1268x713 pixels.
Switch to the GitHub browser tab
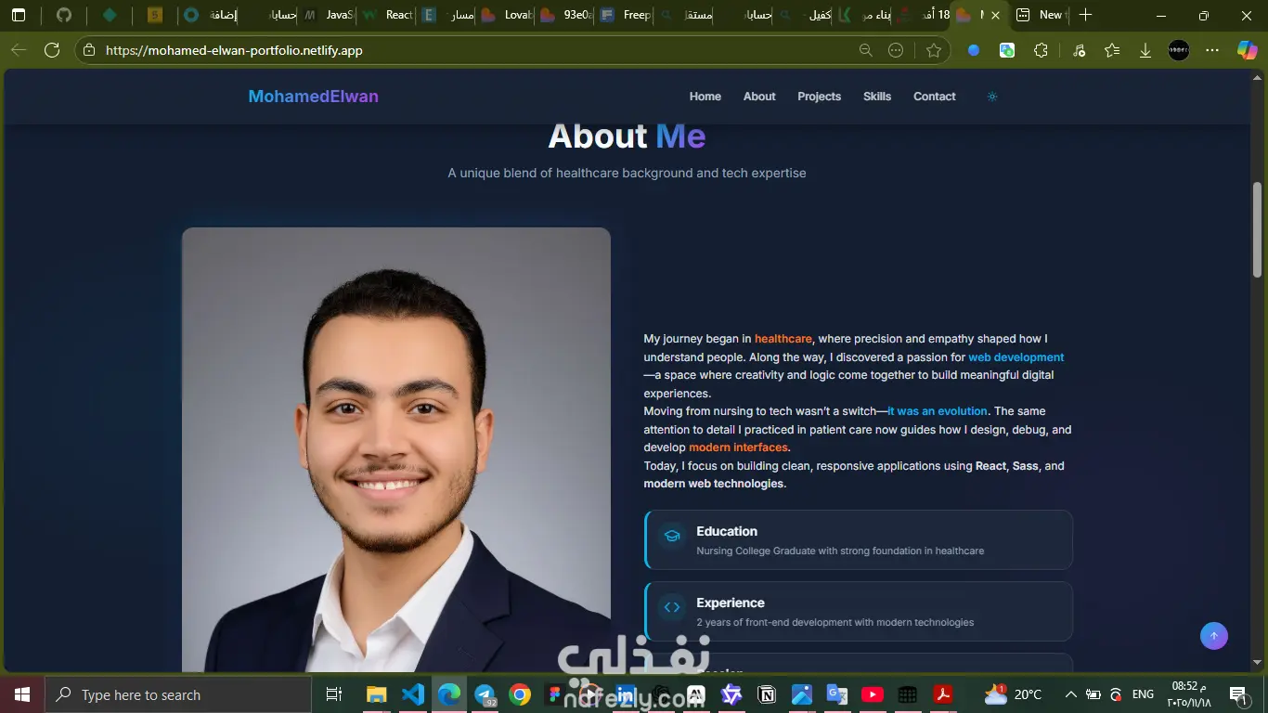(63, 15)
